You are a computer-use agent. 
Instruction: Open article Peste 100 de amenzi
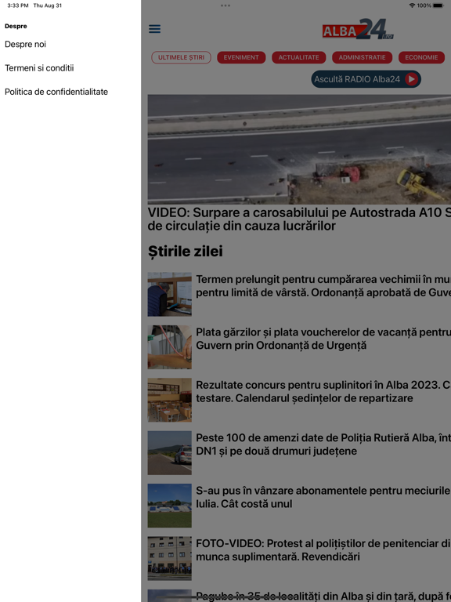(x=323, y=444)
